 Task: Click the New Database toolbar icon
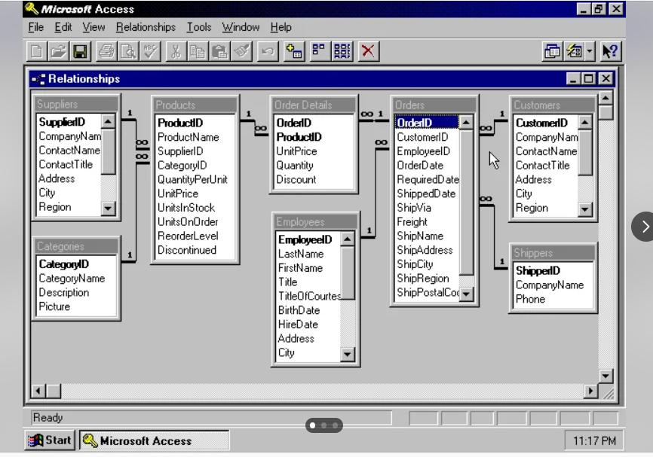pyautogui.click(x=37, y=51)
